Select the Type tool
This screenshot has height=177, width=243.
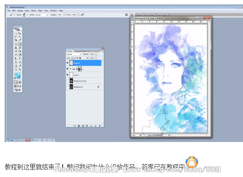[x=20, y=58]
